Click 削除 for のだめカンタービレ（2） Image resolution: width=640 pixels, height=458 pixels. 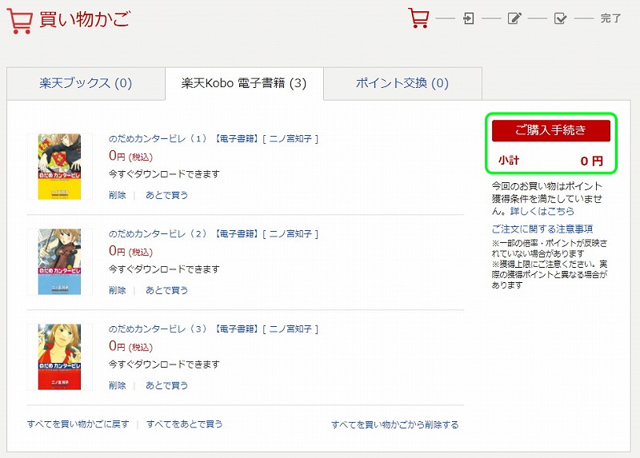point(117,290)
